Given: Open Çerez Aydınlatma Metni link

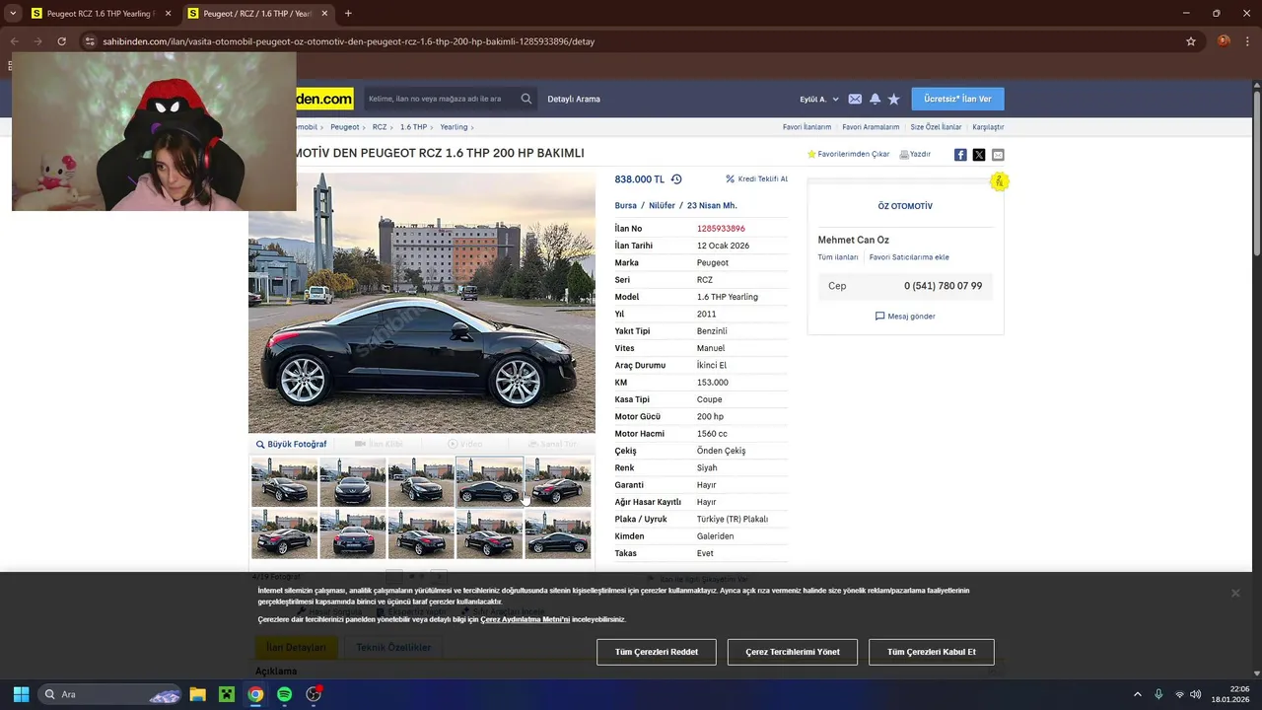Looking at the screenshot, I should pos(526,619).
